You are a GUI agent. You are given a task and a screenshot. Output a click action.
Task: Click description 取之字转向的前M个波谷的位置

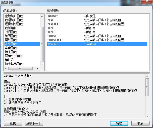point(104,40)
